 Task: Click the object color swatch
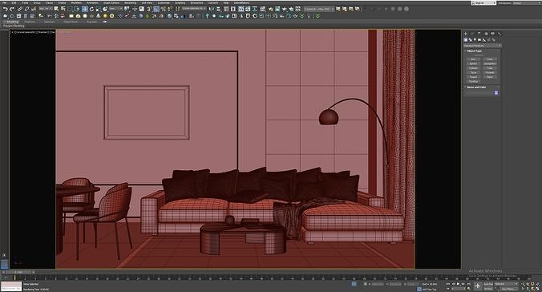(496, 93)
